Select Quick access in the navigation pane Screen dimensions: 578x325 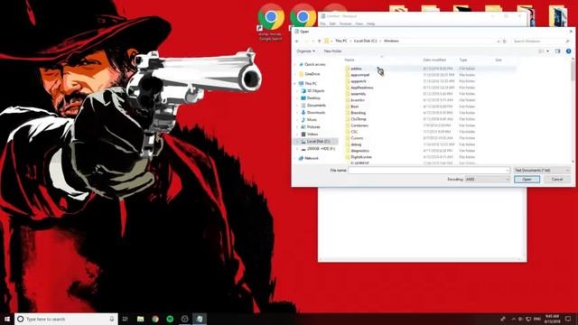click(315, 64)
